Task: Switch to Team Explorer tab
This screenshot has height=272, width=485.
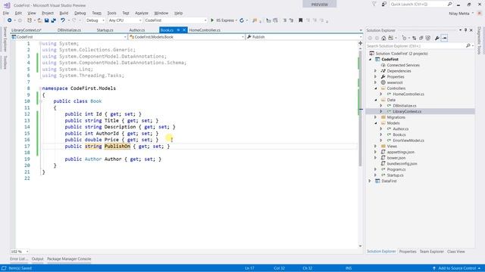Action: point(431,252)
